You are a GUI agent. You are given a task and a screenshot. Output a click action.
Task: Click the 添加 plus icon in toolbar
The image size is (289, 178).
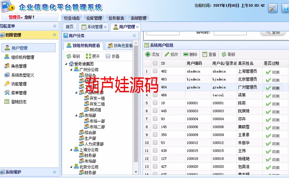coord(148,54)
